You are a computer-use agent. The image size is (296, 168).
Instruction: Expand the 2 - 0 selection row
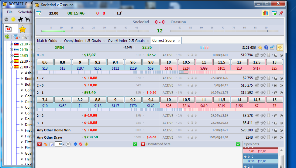point(276,86)
